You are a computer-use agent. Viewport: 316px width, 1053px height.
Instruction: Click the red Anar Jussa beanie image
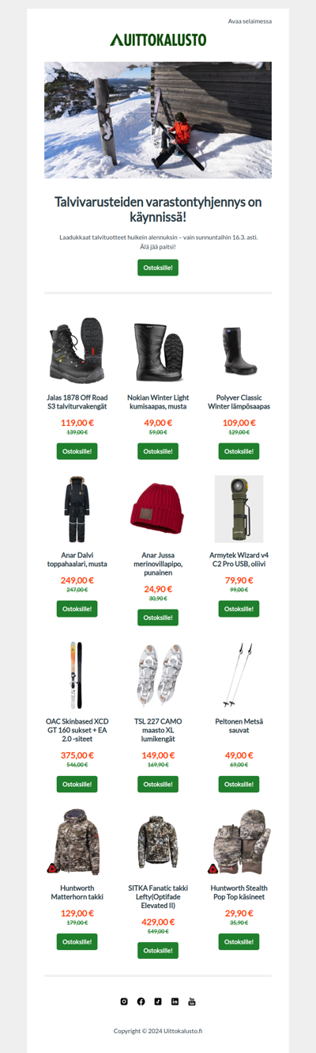click(158, 509)
